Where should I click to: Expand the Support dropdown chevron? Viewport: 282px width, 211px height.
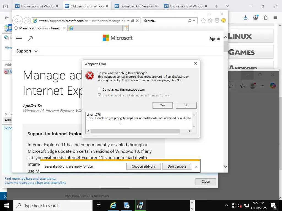[x=36, y=51]
